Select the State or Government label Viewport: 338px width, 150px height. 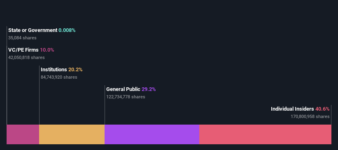33,30
